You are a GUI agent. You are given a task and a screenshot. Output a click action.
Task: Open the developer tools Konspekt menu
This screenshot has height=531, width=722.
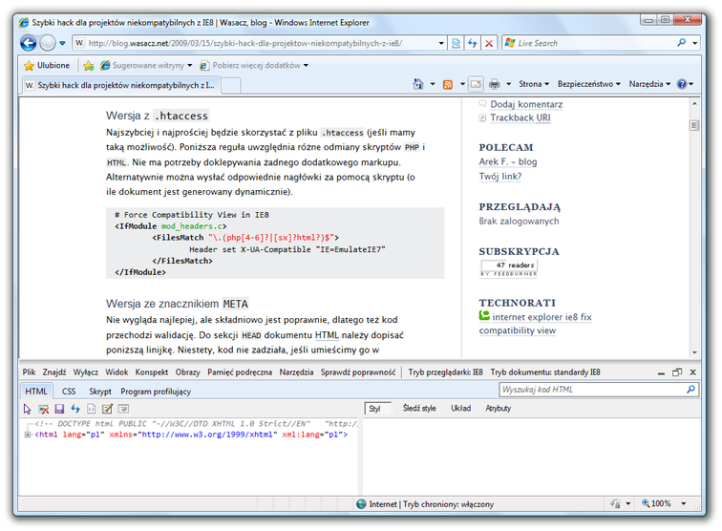pos(152,372)
